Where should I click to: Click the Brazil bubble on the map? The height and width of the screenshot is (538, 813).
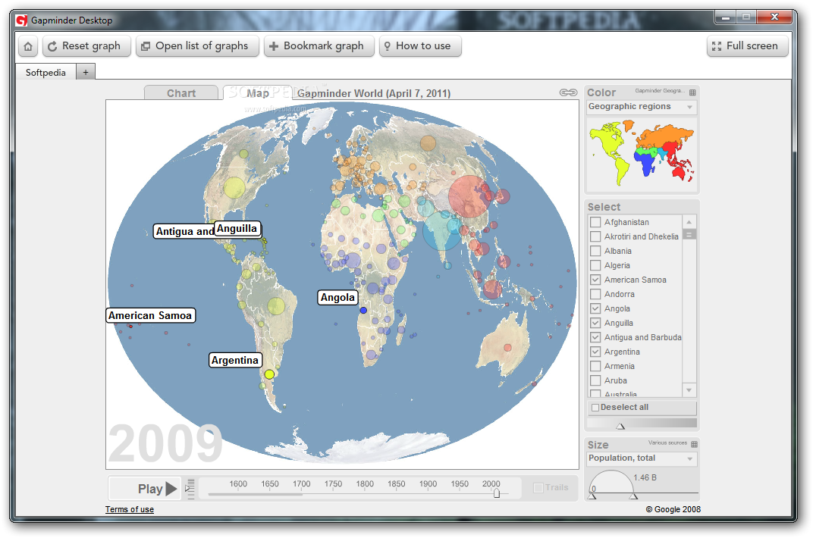point(276,306)
